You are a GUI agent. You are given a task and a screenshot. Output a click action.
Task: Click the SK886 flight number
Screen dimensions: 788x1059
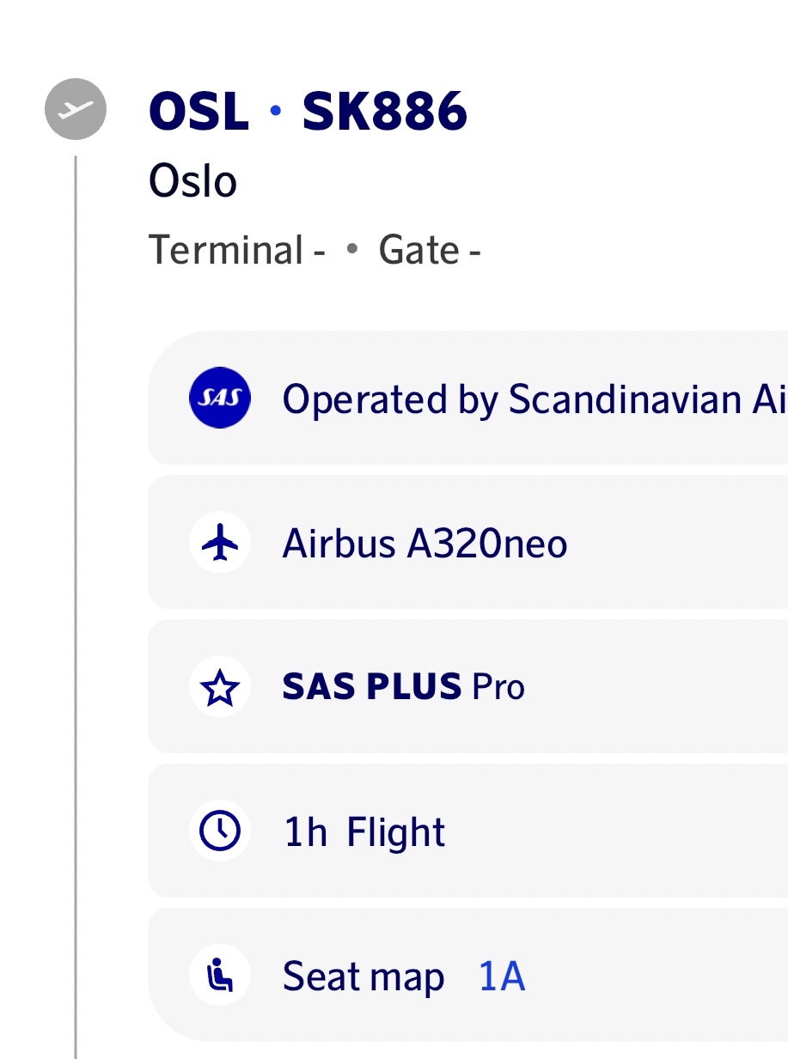point(384,111)
